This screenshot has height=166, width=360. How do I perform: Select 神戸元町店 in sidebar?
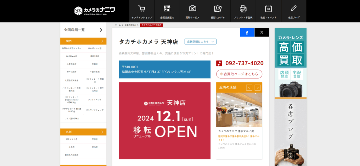click(x=72, y=72)
